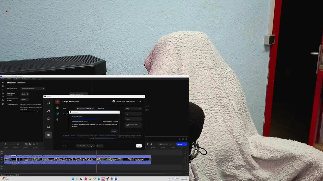
Task: Open the Archivo menu
Action: (3, 79)
